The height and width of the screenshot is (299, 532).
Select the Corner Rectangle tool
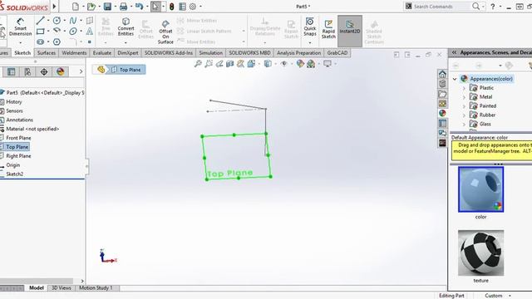pyautogui.click(x=40, y=32)
